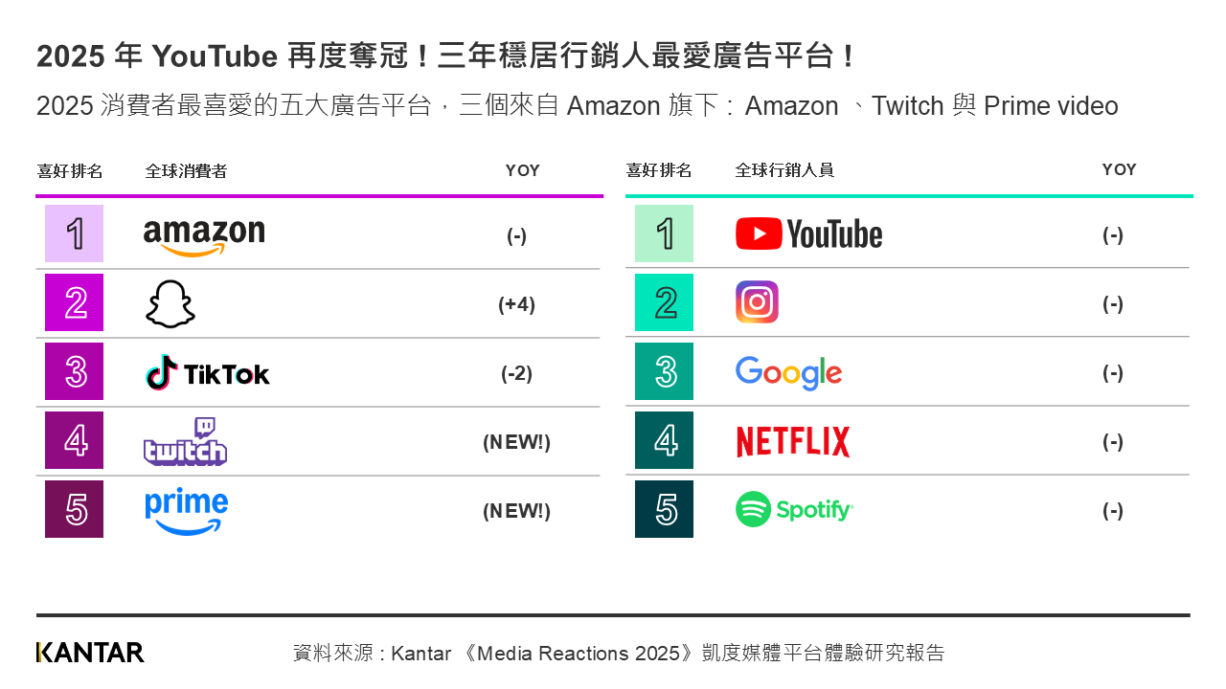Click the Kantar logo in footer

click(90, 653)
